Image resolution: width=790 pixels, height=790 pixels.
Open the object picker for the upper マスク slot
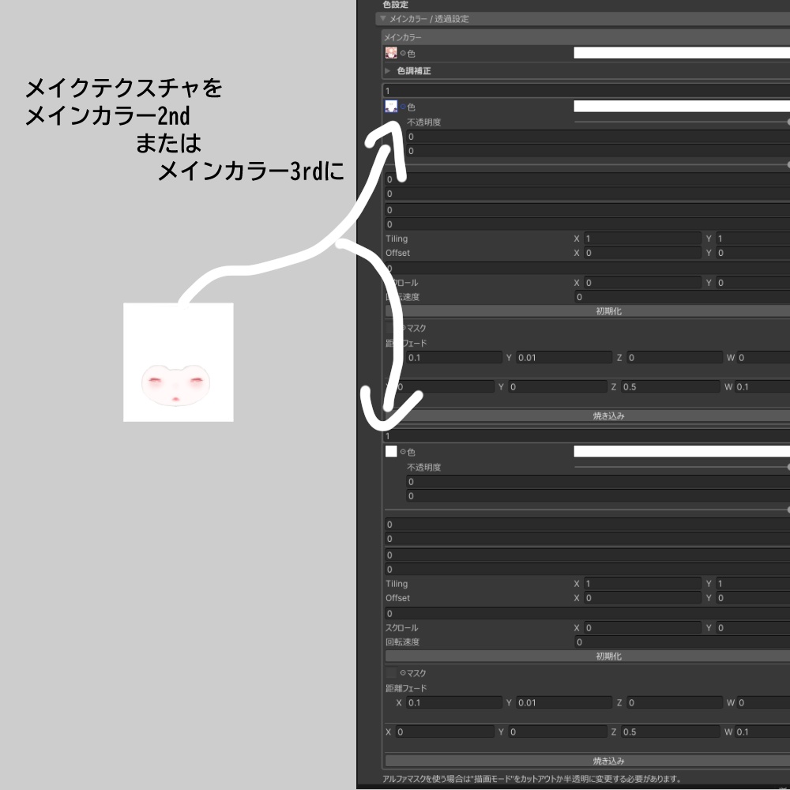coord(402,327)
